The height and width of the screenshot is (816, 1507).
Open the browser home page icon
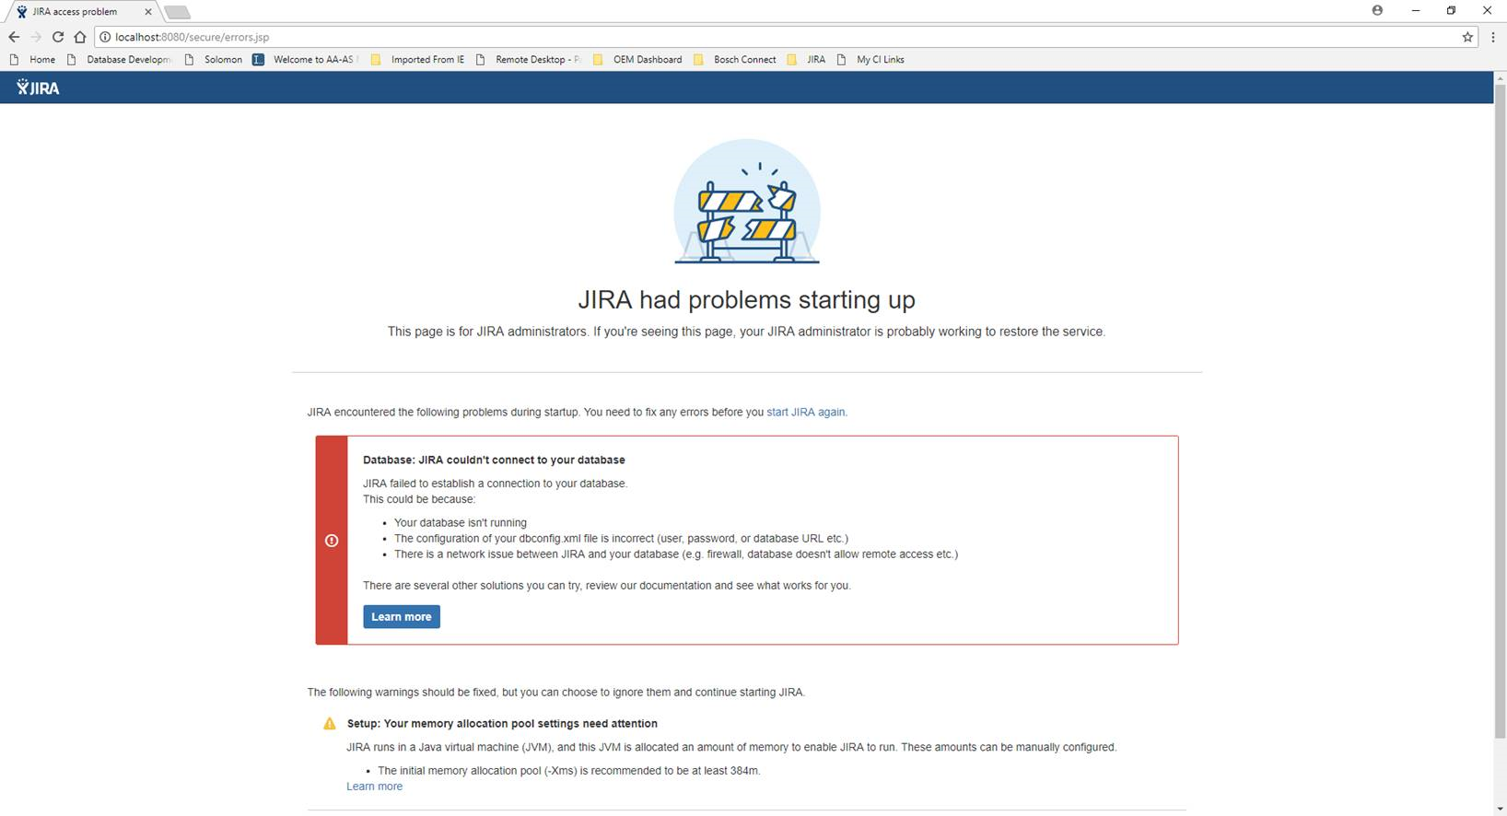(x=80, y=37)
